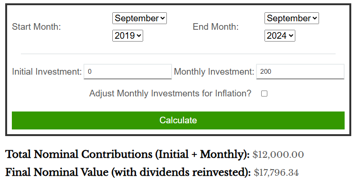Focus the Monthly Investment input field

point(300,71)
